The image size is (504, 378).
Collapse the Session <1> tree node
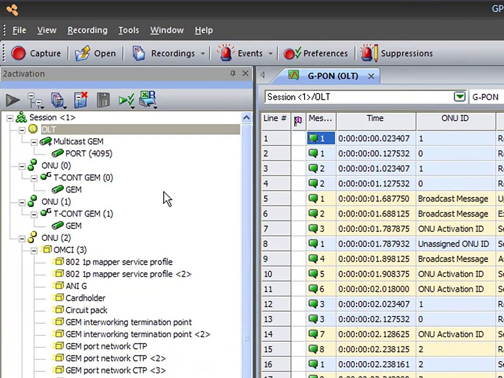pyautogui.click(x=10, y=118)
